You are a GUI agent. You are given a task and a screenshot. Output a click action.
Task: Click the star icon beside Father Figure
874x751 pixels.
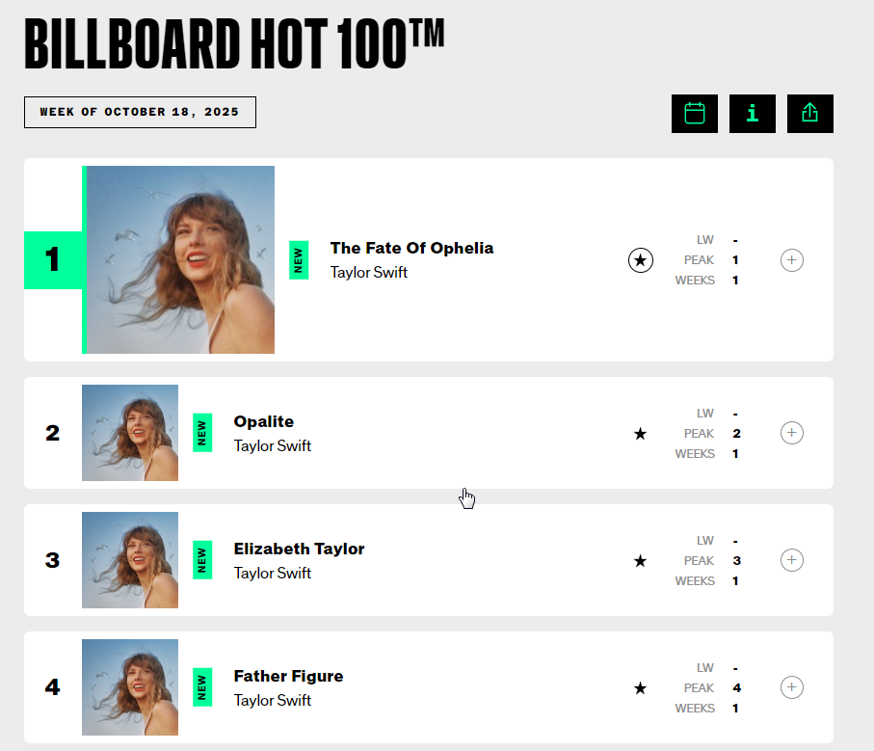[641, 688]
